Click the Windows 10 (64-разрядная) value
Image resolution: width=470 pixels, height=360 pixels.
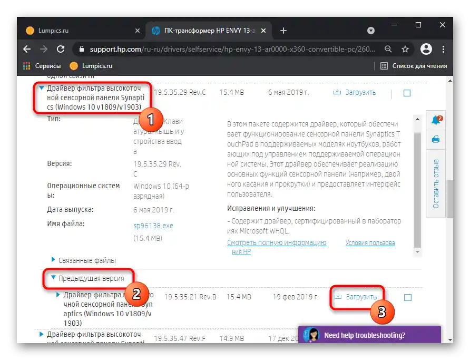[x=161, y=191]
